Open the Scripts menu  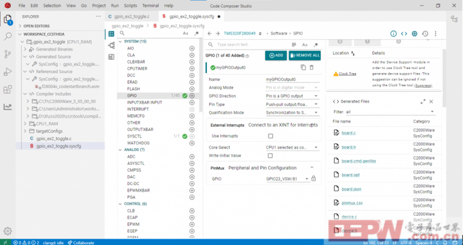coord(131,6)
